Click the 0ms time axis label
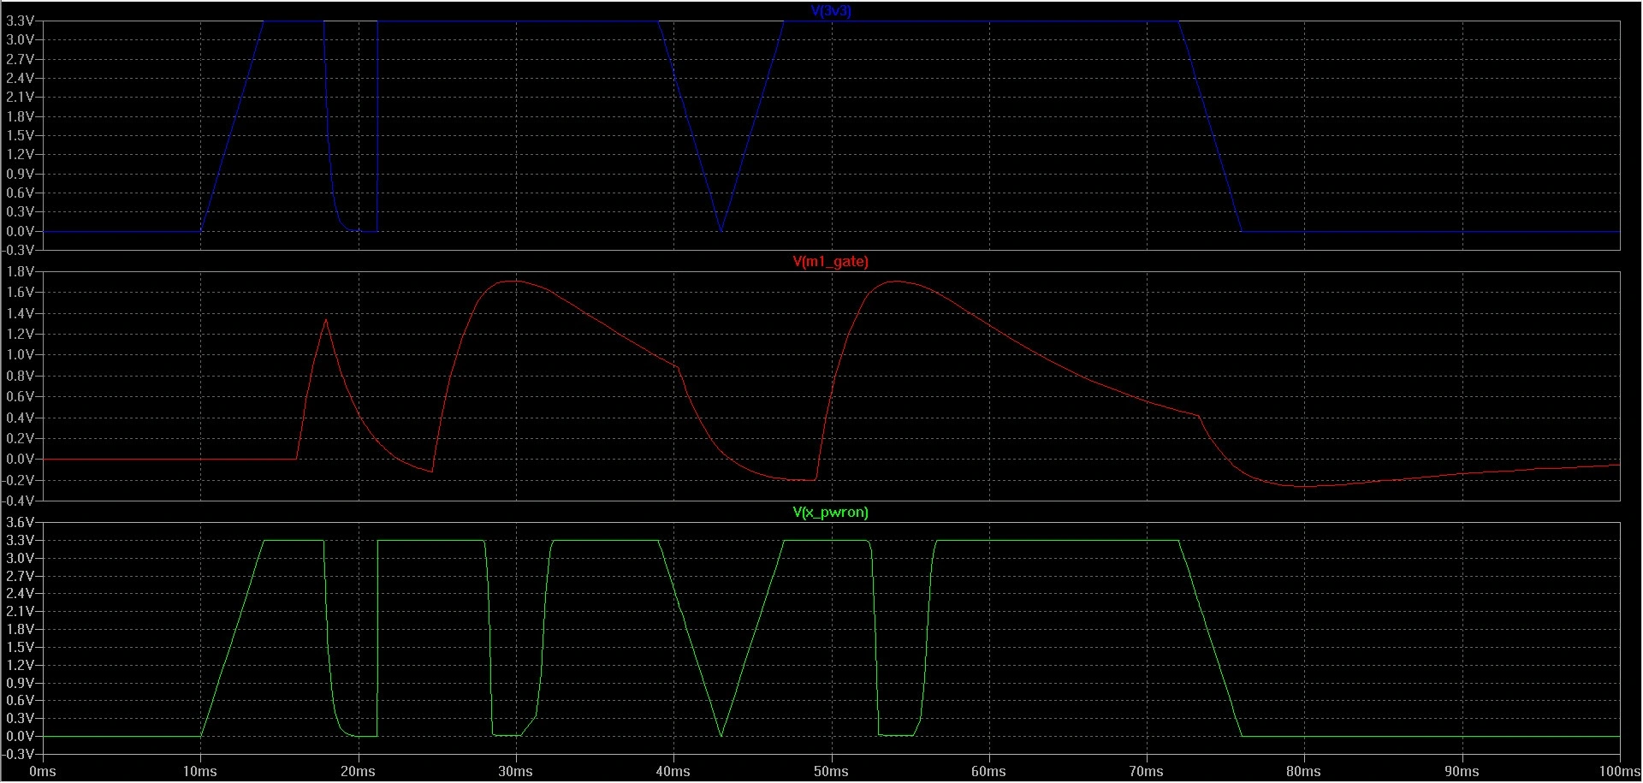This screenshot has width=1643, height=783. pyautogui.click(x=43, y=771)
